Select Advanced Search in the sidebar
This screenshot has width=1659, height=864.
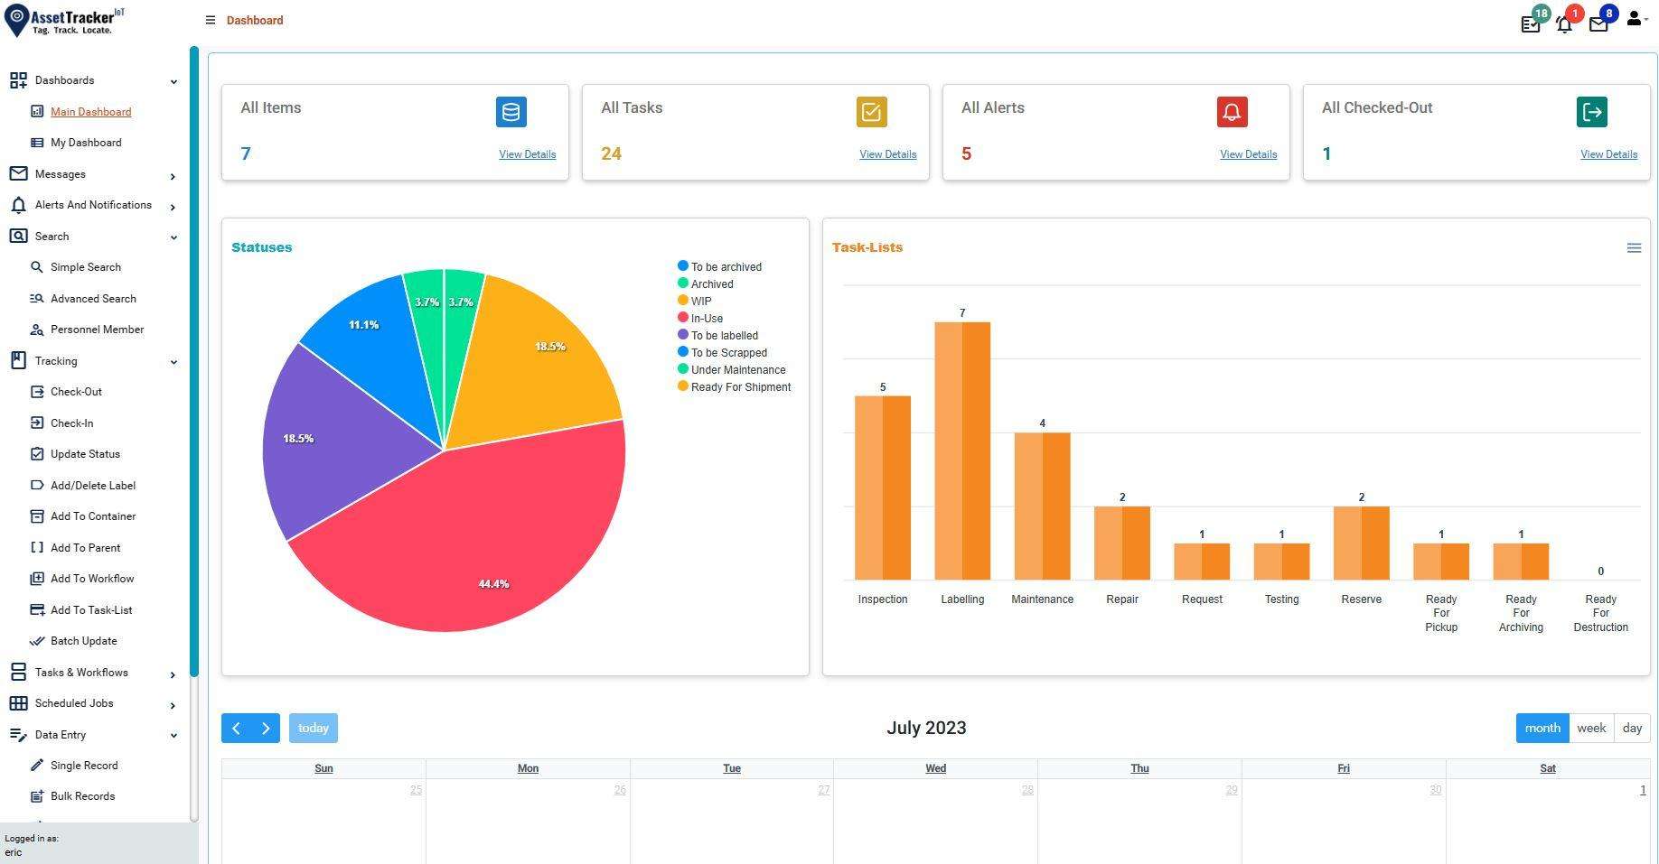point(93,298)
